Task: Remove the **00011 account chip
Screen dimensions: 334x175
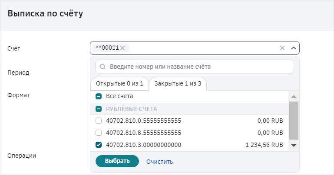Action: click(122, 48)
